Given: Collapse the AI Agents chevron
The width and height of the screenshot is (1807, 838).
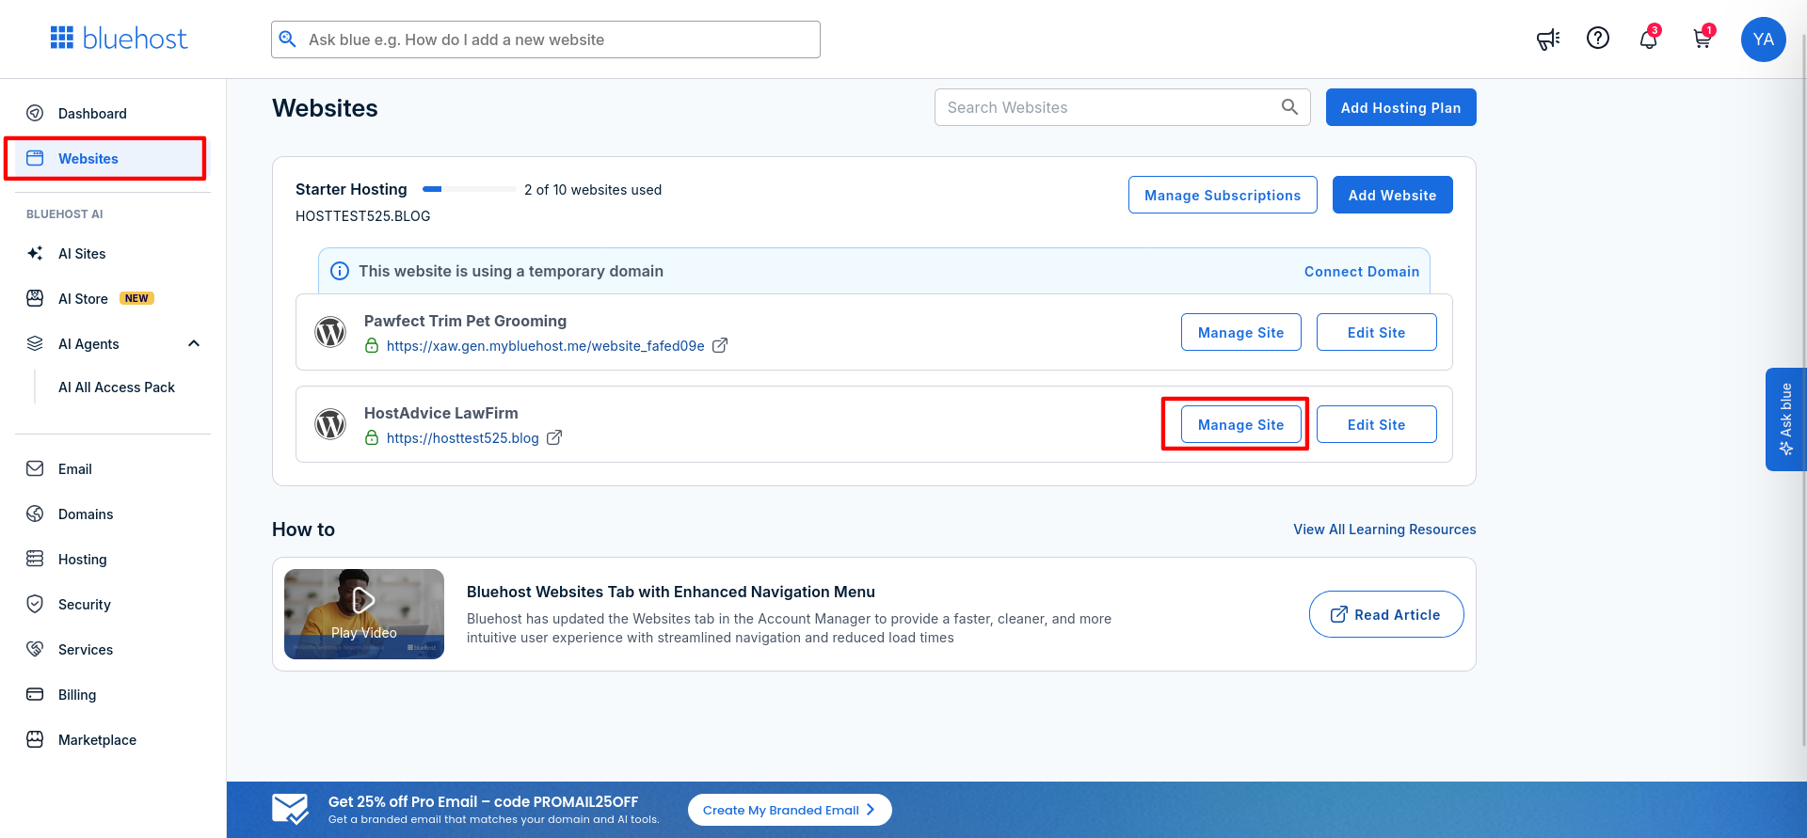Looking at the screenshot, I should (194, 343).
